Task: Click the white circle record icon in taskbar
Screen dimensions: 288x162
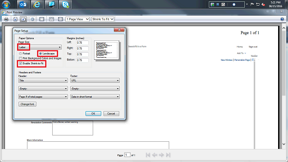Action: (234, 4)
